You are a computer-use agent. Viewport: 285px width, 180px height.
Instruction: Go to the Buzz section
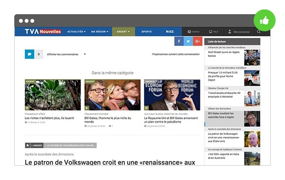coord(170,32)
